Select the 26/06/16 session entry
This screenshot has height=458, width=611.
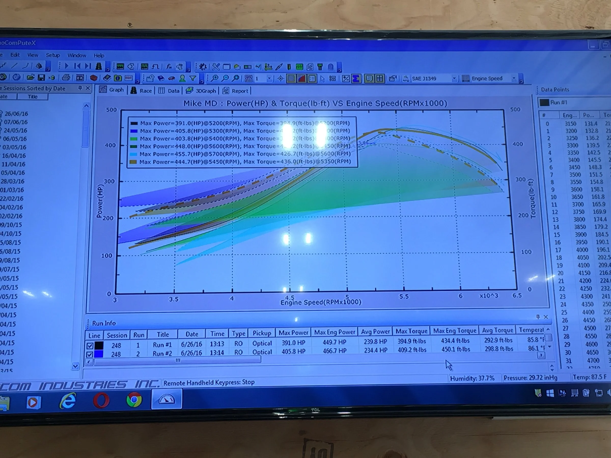pos(16,113)
